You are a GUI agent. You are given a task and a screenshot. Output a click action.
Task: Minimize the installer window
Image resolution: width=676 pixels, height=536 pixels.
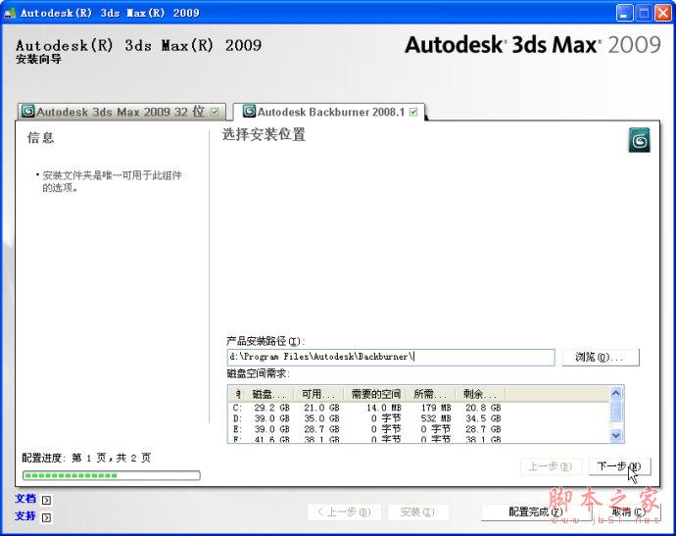(624, 13)
